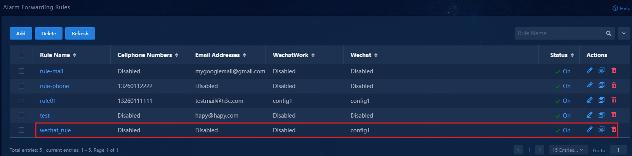632x156 pixels.
Task: Click the Actions column header
Action: [597, 55]
